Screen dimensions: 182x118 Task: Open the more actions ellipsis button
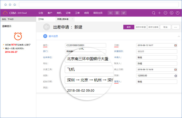(x=176, y=27)
